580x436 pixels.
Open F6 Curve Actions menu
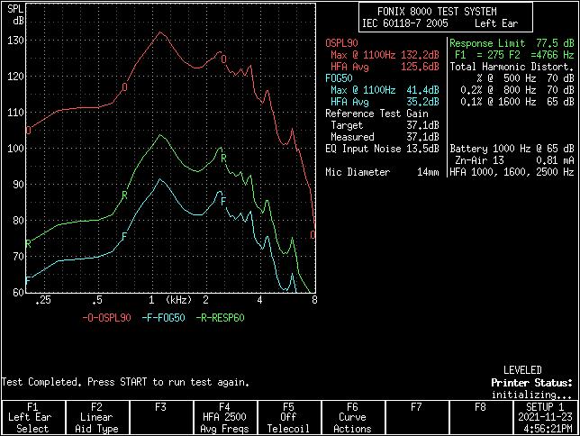(352, 418)
